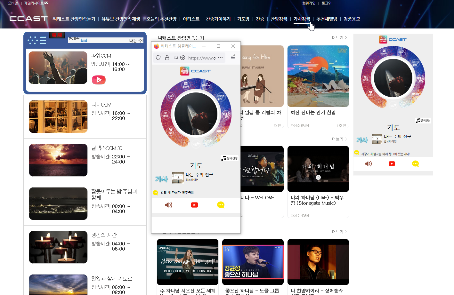Open 기도방 menu

(x=243, y=19)
